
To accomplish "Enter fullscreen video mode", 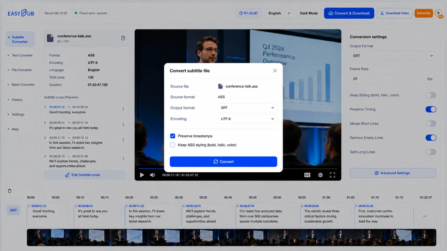I will tap(332, 175).
